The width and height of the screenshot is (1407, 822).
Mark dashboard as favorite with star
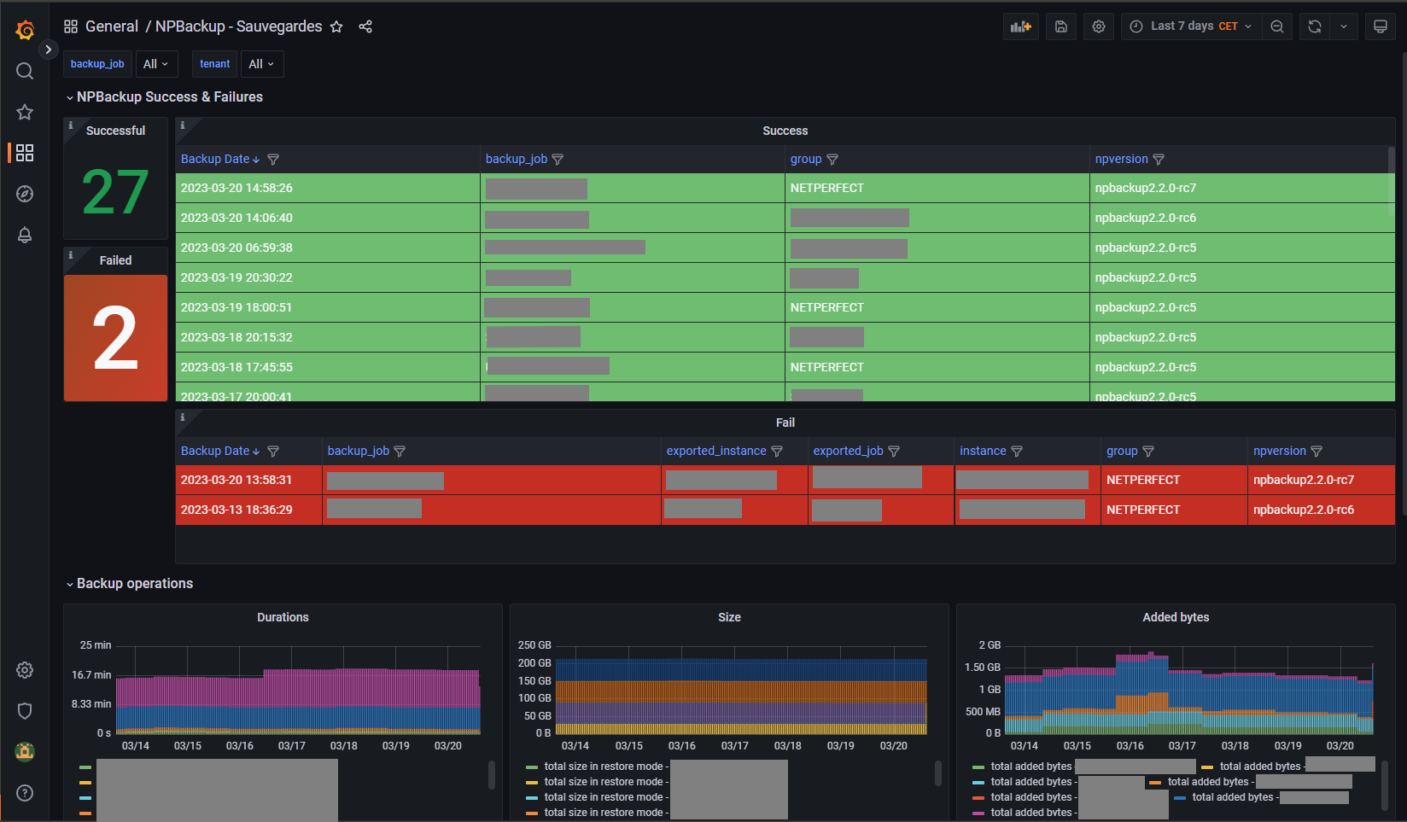click(x=336, y=26)
